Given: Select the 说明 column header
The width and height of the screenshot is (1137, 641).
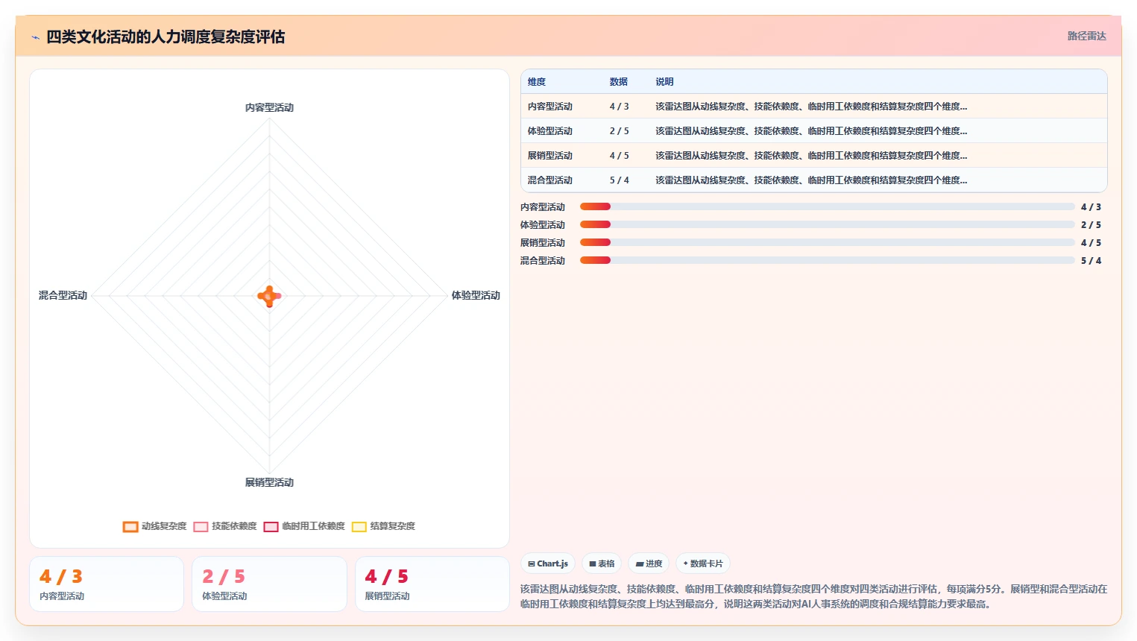Looking at the screenshot, I should coord(664,82).
